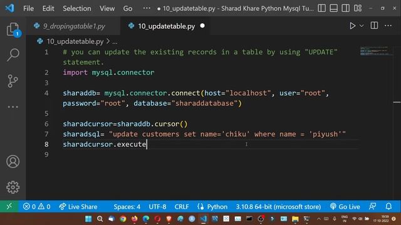Screen dimensions: 401x225
Task: Open the ENG IN language switcher
Action: tap(345, 219)
